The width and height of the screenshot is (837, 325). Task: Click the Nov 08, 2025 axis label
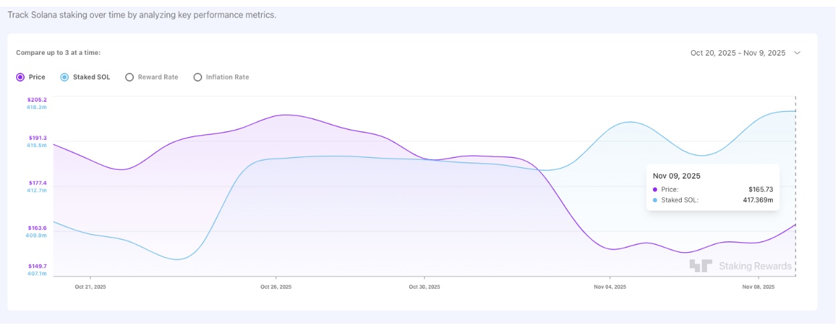(x=759, y=287)
